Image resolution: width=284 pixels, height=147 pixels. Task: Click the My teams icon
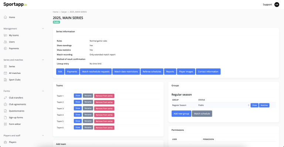(x=5, y=35)
